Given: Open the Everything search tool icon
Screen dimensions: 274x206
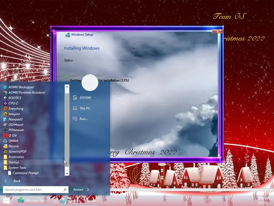Looking at the screenshot, I should pos(5,109).
